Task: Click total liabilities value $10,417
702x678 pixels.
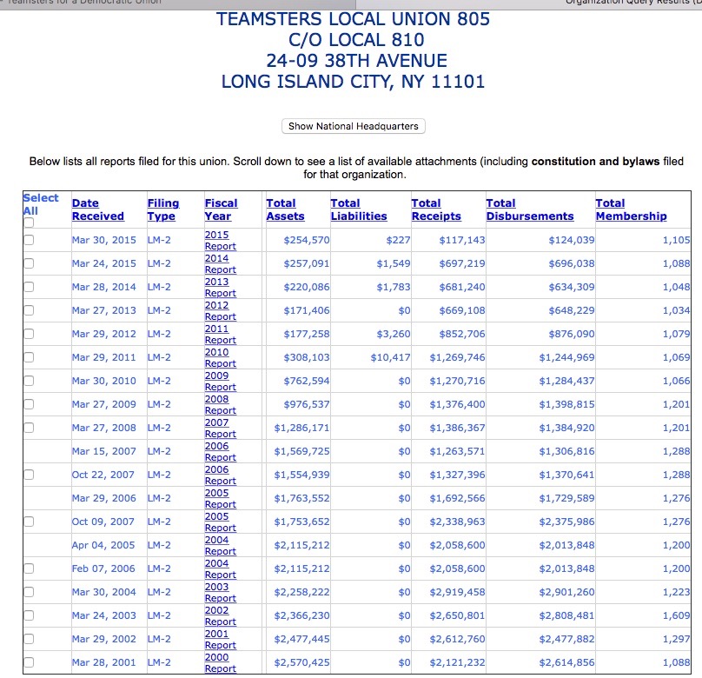Action: (x=390, y=357)
